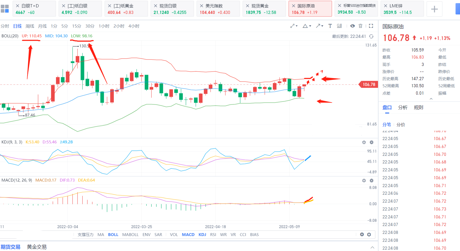Select the line drawing tool
Image resolution: width=460 pixels, height=251 pixels.
pyautogui.click(x=292, y=26)
